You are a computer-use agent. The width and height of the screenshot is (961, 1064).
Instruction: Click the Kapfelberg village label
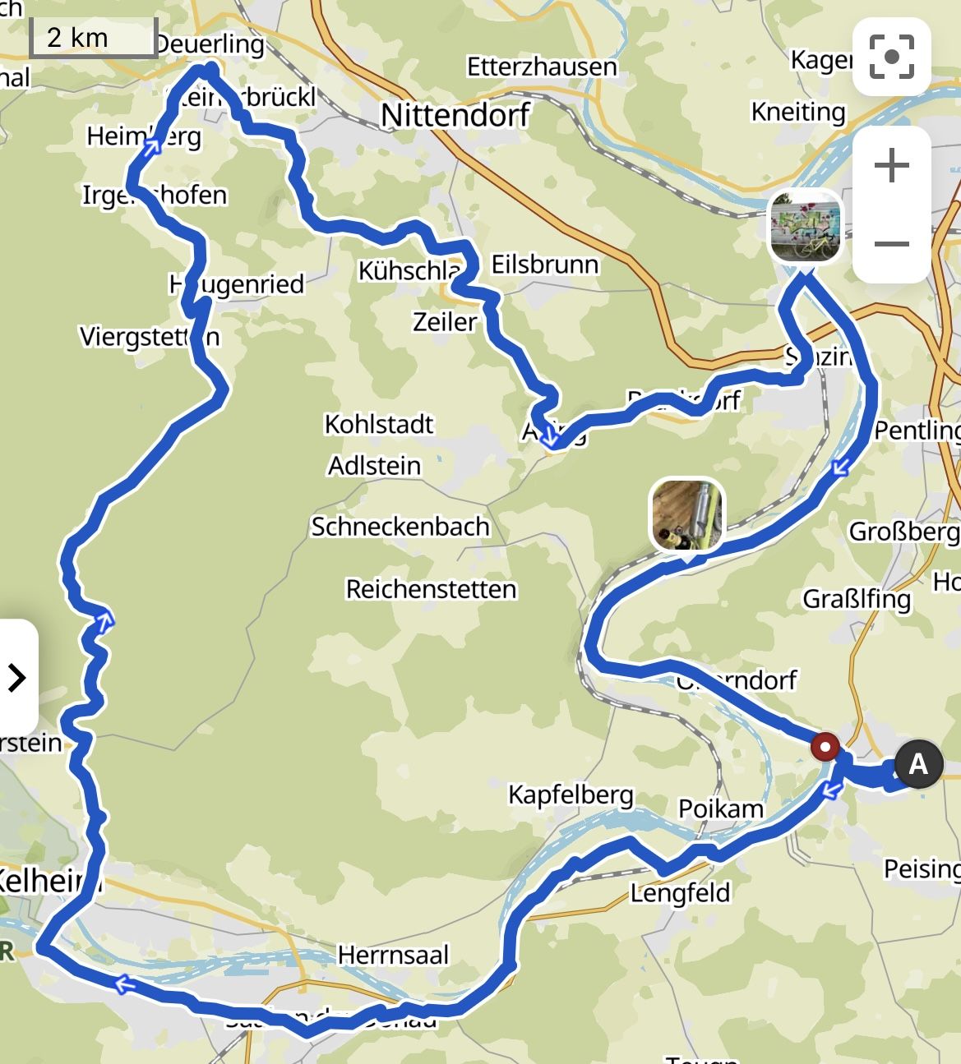click(571, 795)
